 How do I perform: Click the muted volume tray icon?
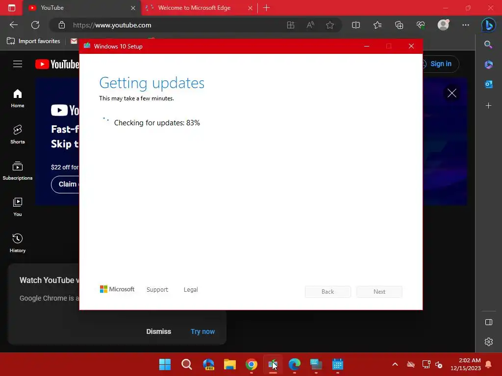[439, 364]
